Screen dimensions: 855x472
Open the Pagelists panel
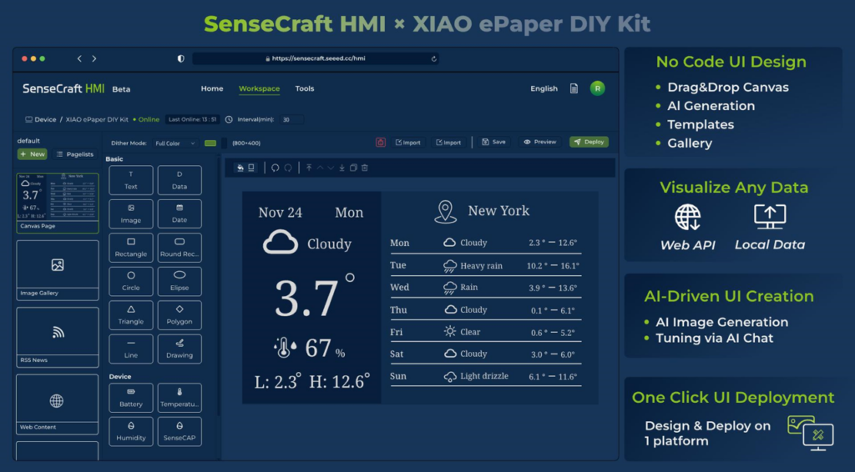[x=74, y=154]
